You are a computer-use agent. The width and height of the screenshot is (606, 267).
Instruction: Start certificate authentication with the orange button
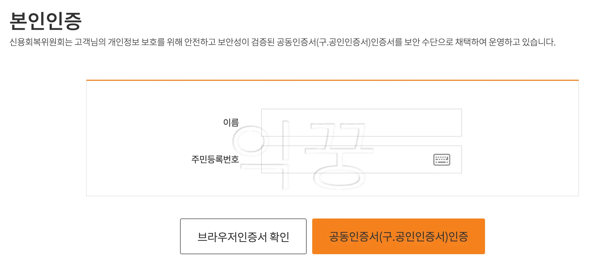coord(399,236)
